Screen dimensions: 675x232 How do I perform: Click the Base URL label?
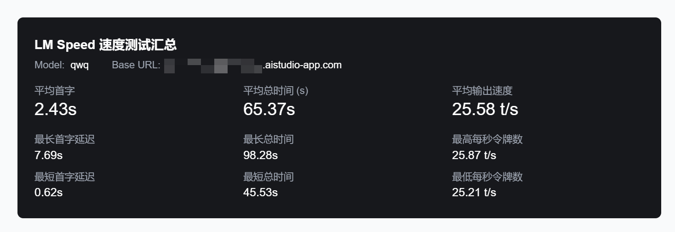pos(136,65)
